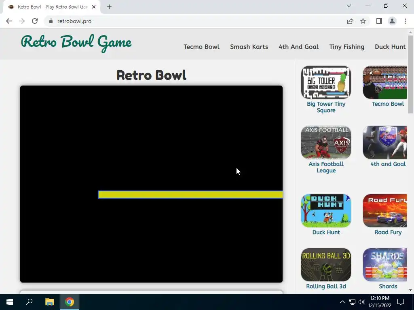Open the Axis Football League text link

point(326,167)
